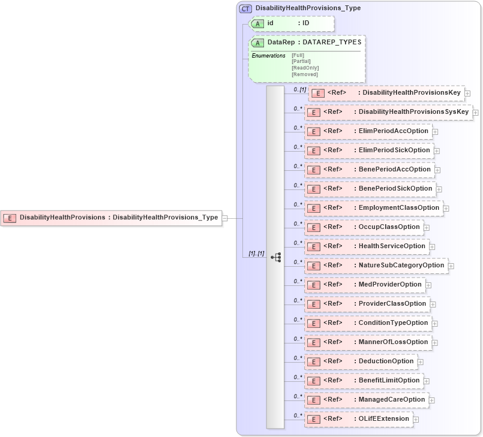This screenshot has height=437, width=483.
Task: Click the E icon beside HealthServiceOption
Action: coord(313,246)
